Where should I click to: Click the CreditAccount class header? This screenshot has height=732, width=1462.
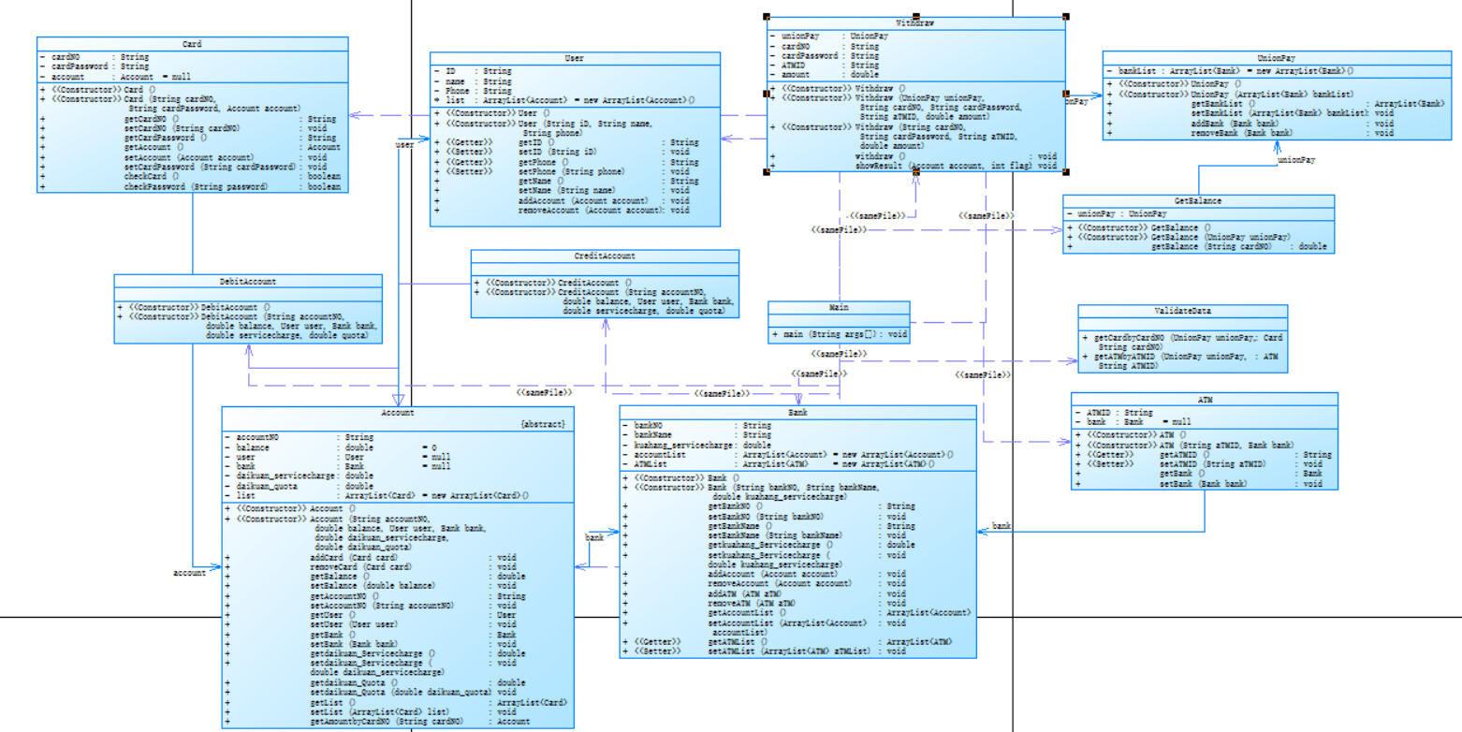(604, 256)
